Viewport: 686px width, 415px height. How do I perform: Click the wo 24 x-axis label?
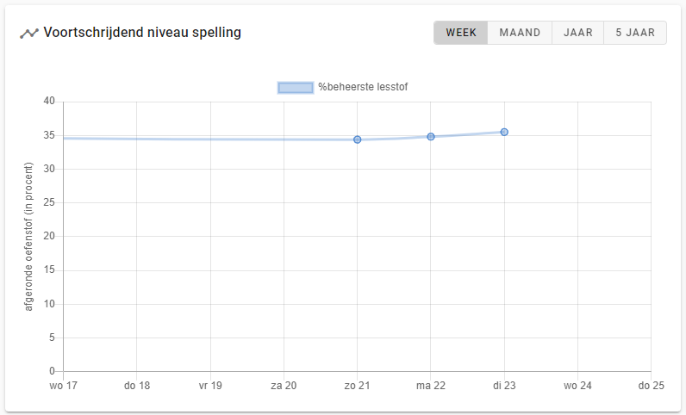(x=577, y=386)
